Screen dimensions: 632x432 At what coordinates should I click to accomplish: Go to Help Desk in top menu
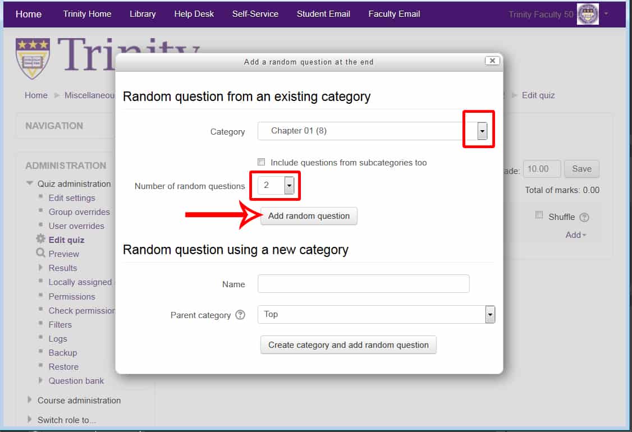tap(194, 14)
